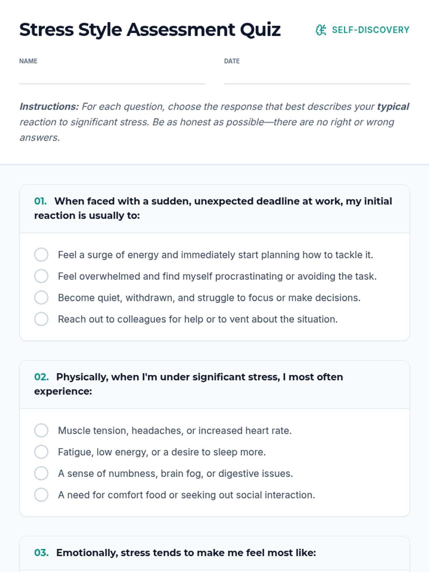Choose 'Become quiet, withdrawn' option
The height and width of the screenshot is (572, 429).
tap(41, 298)
